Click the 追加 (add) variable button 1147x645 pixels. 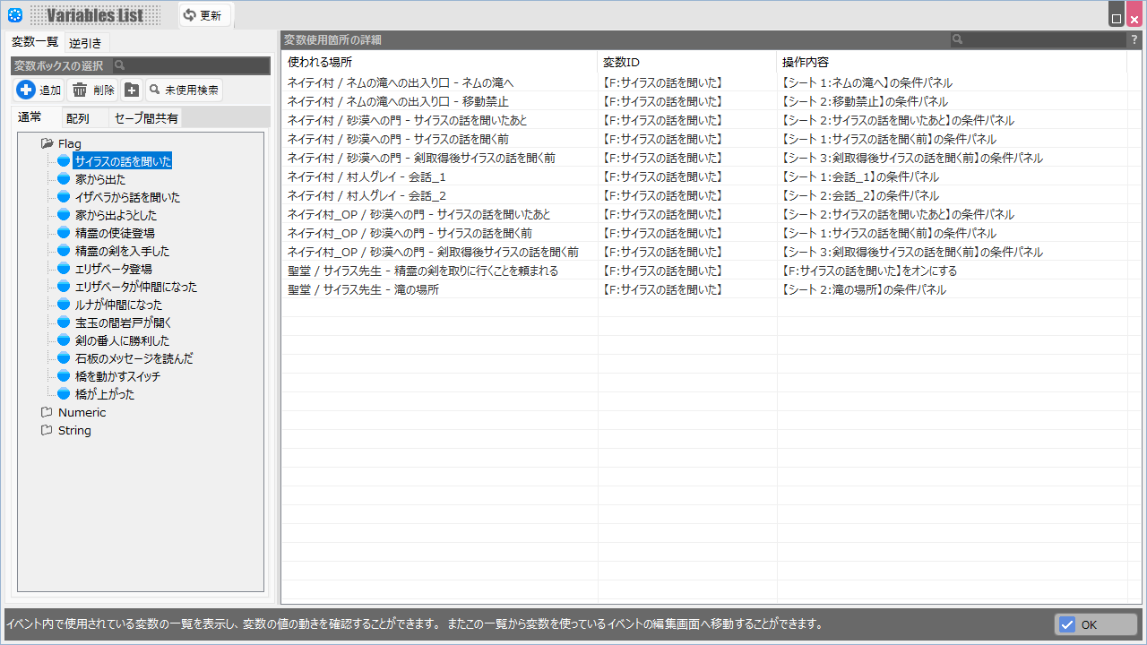click(39, 90)
